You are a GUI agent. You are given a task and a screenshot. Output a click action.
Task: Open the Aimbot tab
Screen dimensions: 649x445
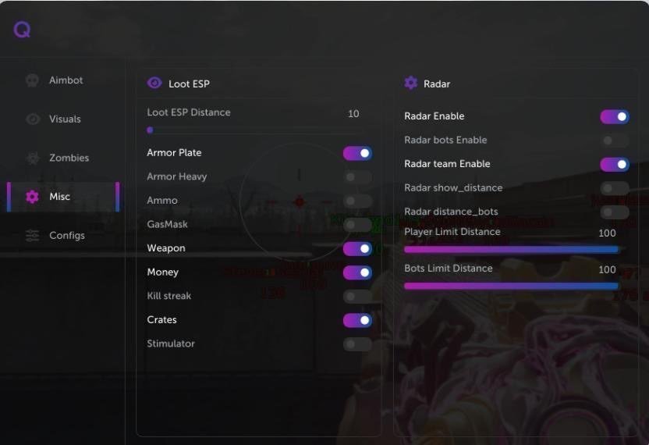pos(66,80)
